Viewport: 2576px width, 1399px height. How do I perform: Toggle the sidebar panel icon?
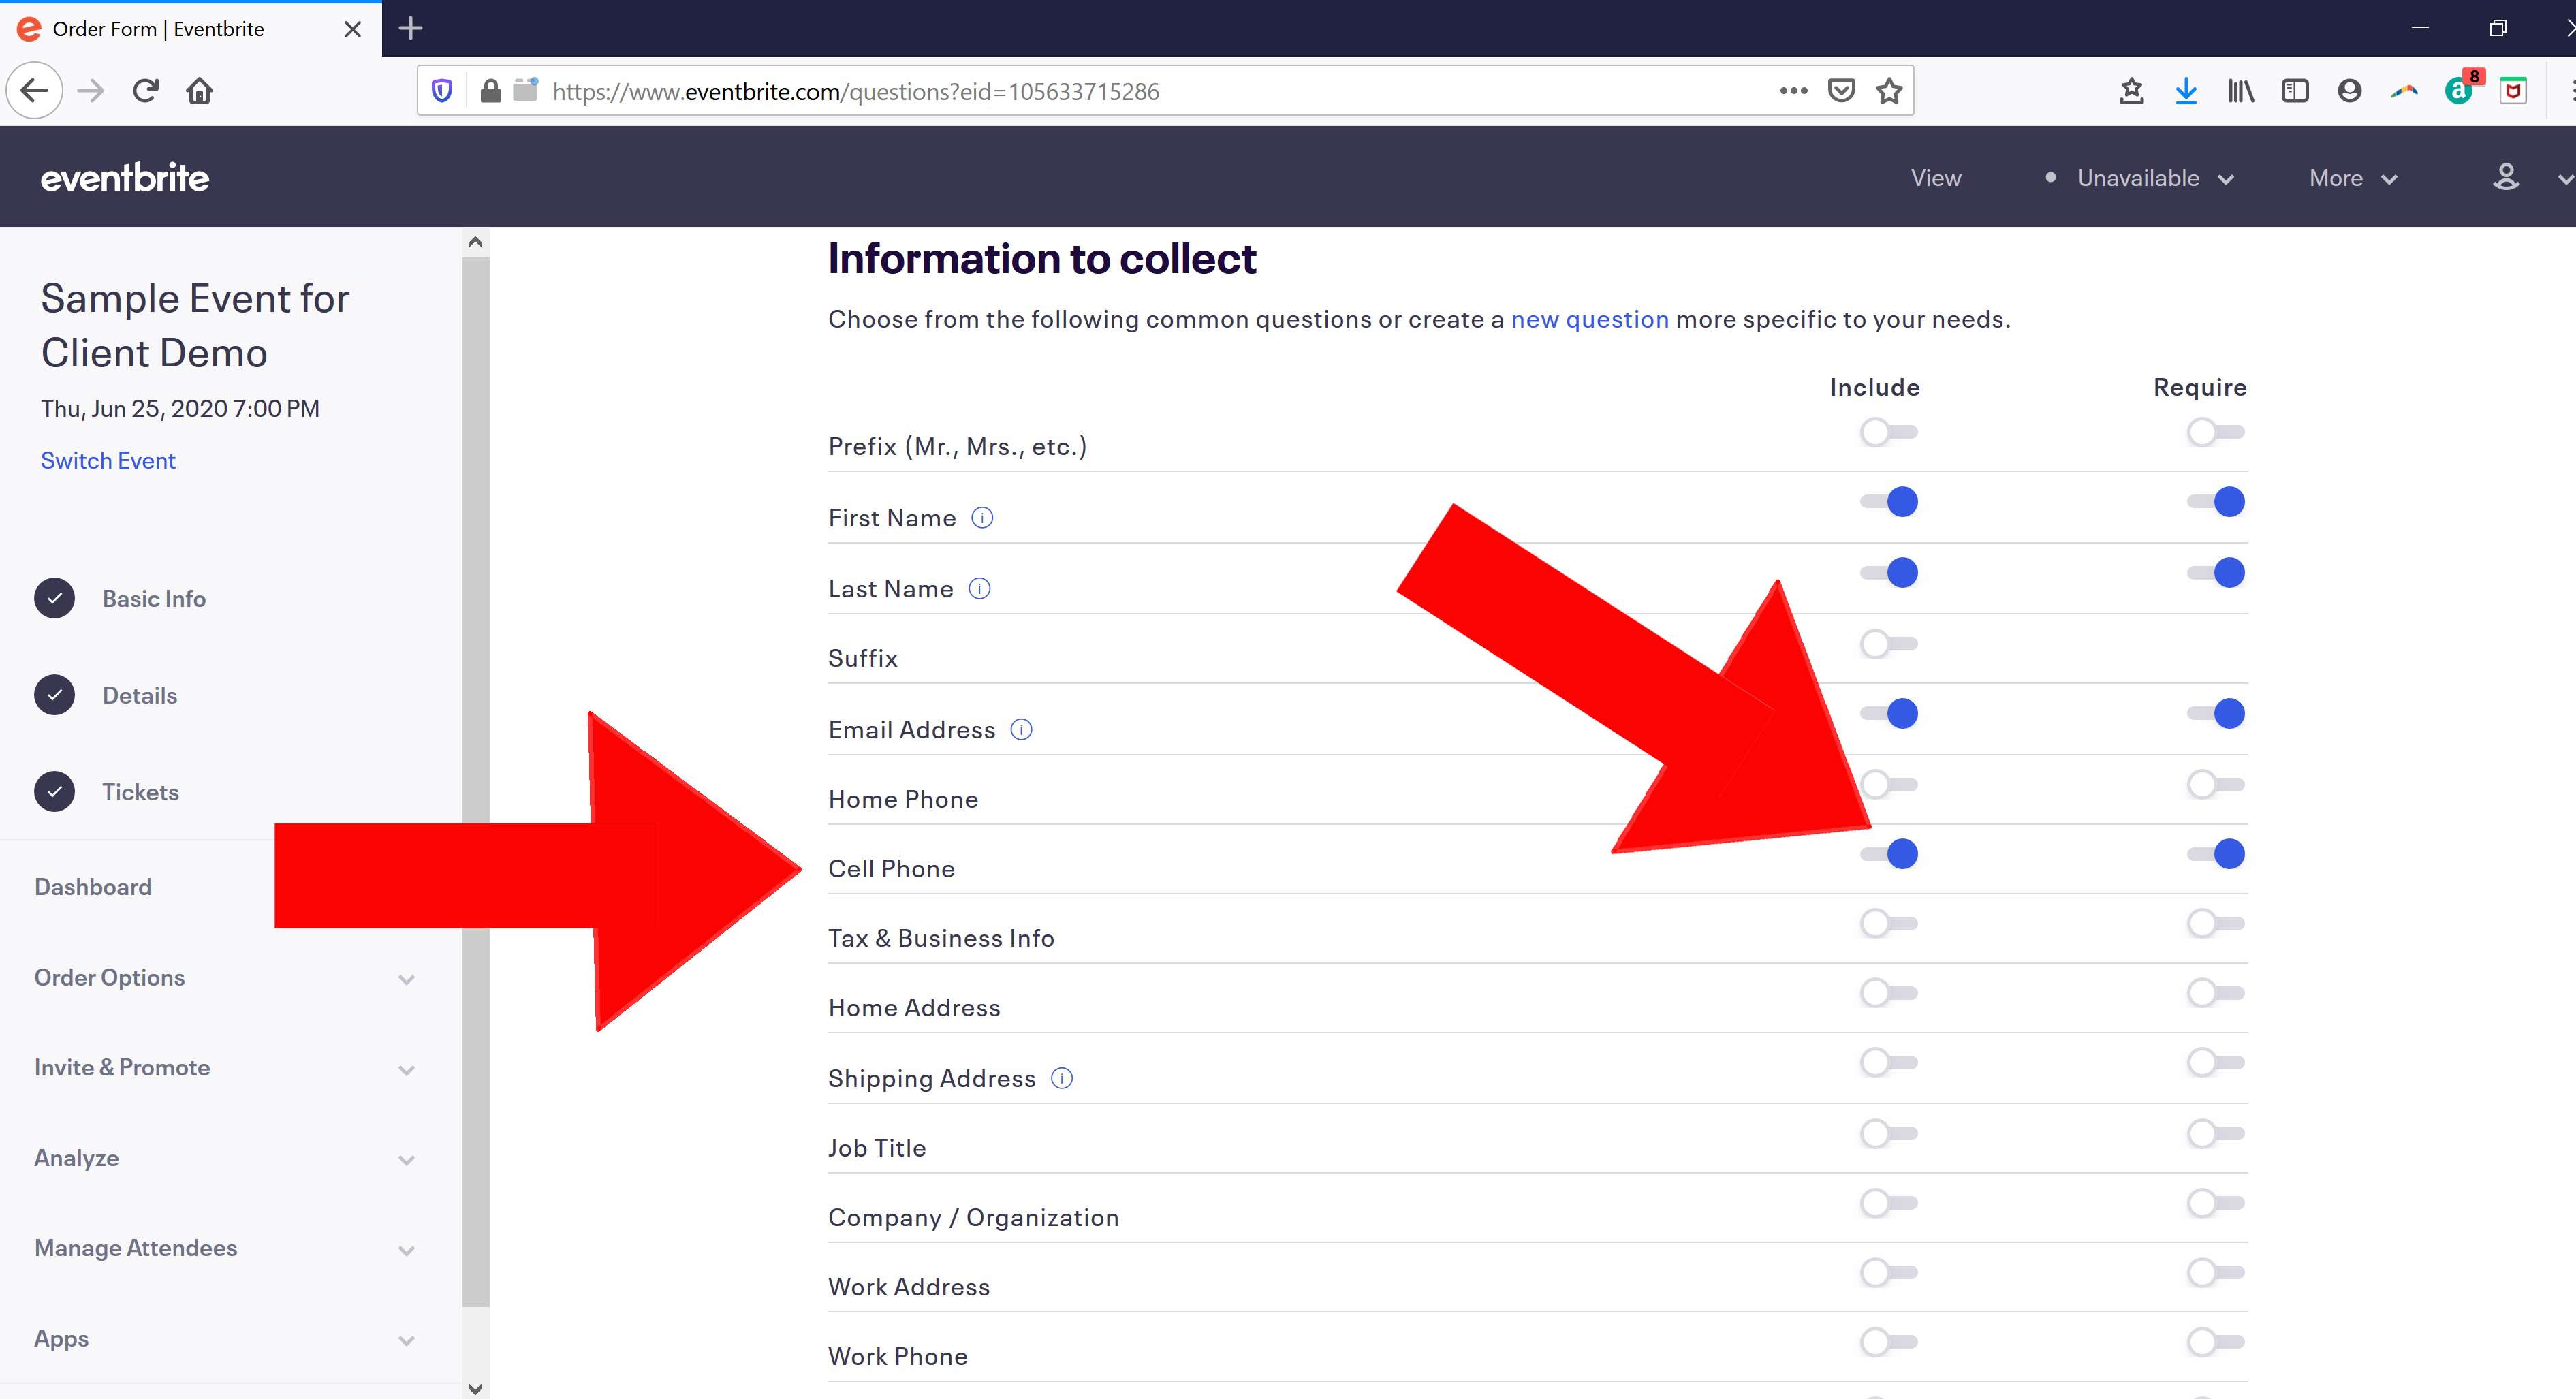(2295, 91)
